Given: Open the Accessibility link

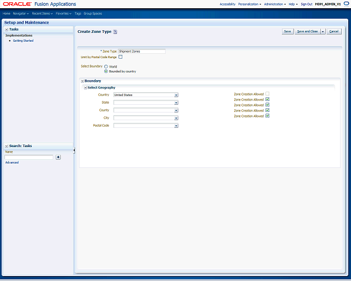Looking at the screenshot, I should pyautogui.click(x=228, y=4).
